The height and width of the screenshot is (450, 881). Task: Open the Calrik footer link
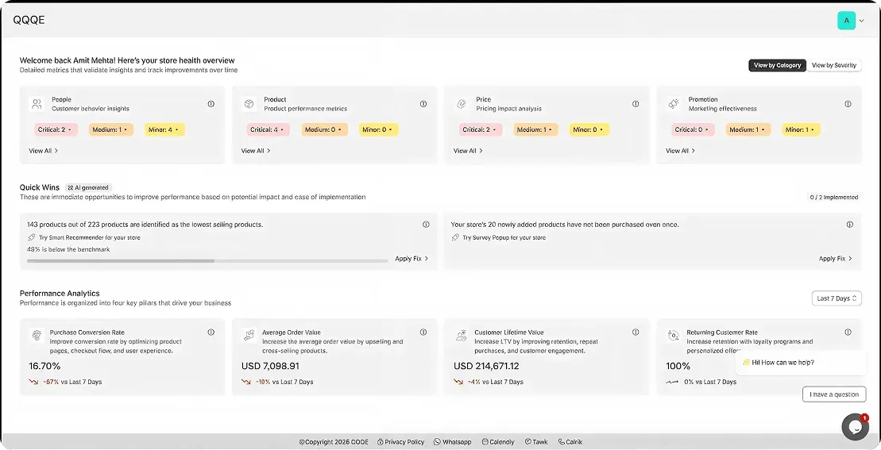570,442
